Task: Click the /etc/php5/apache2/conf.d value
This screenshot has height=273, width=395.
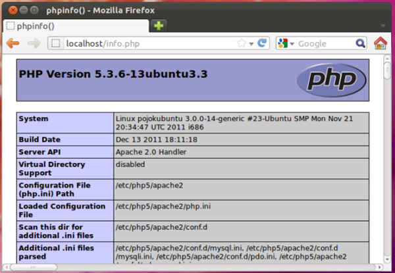Action: click(x=161, y=227)
